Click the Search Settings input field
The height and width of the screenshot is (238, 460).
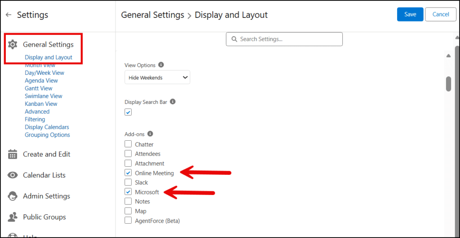[x=284, y=39]
